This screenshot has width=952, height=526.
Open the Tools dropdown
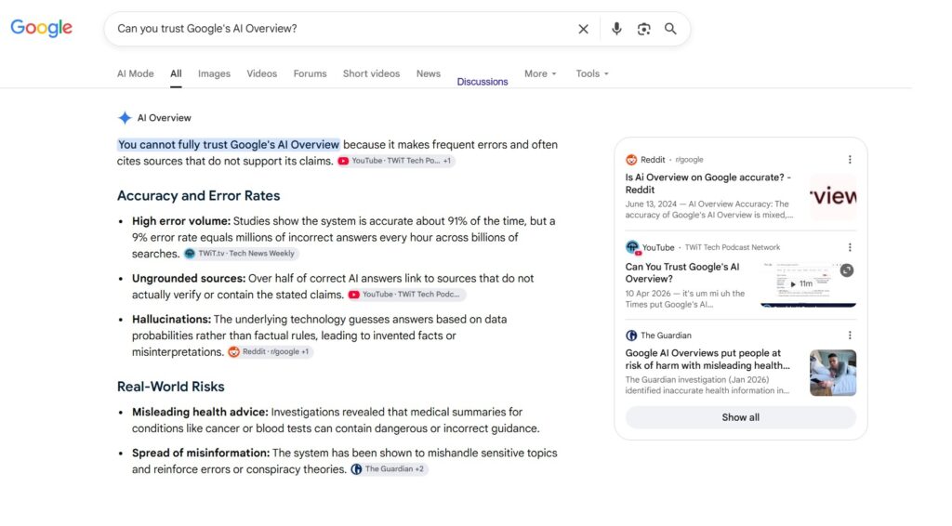(592, 73)
